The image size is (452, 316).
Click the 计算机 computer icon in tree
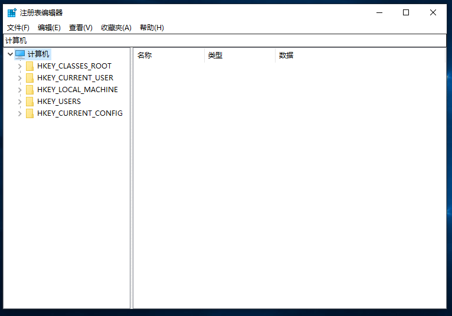pyautogui.click(x=20, y=54)
